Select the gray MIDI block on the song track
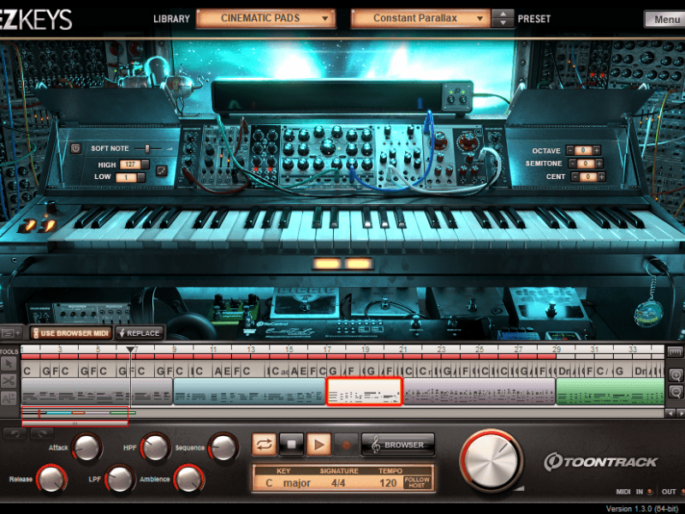The height and width of the screenshot is (514, 685). (x=97, y=391)
